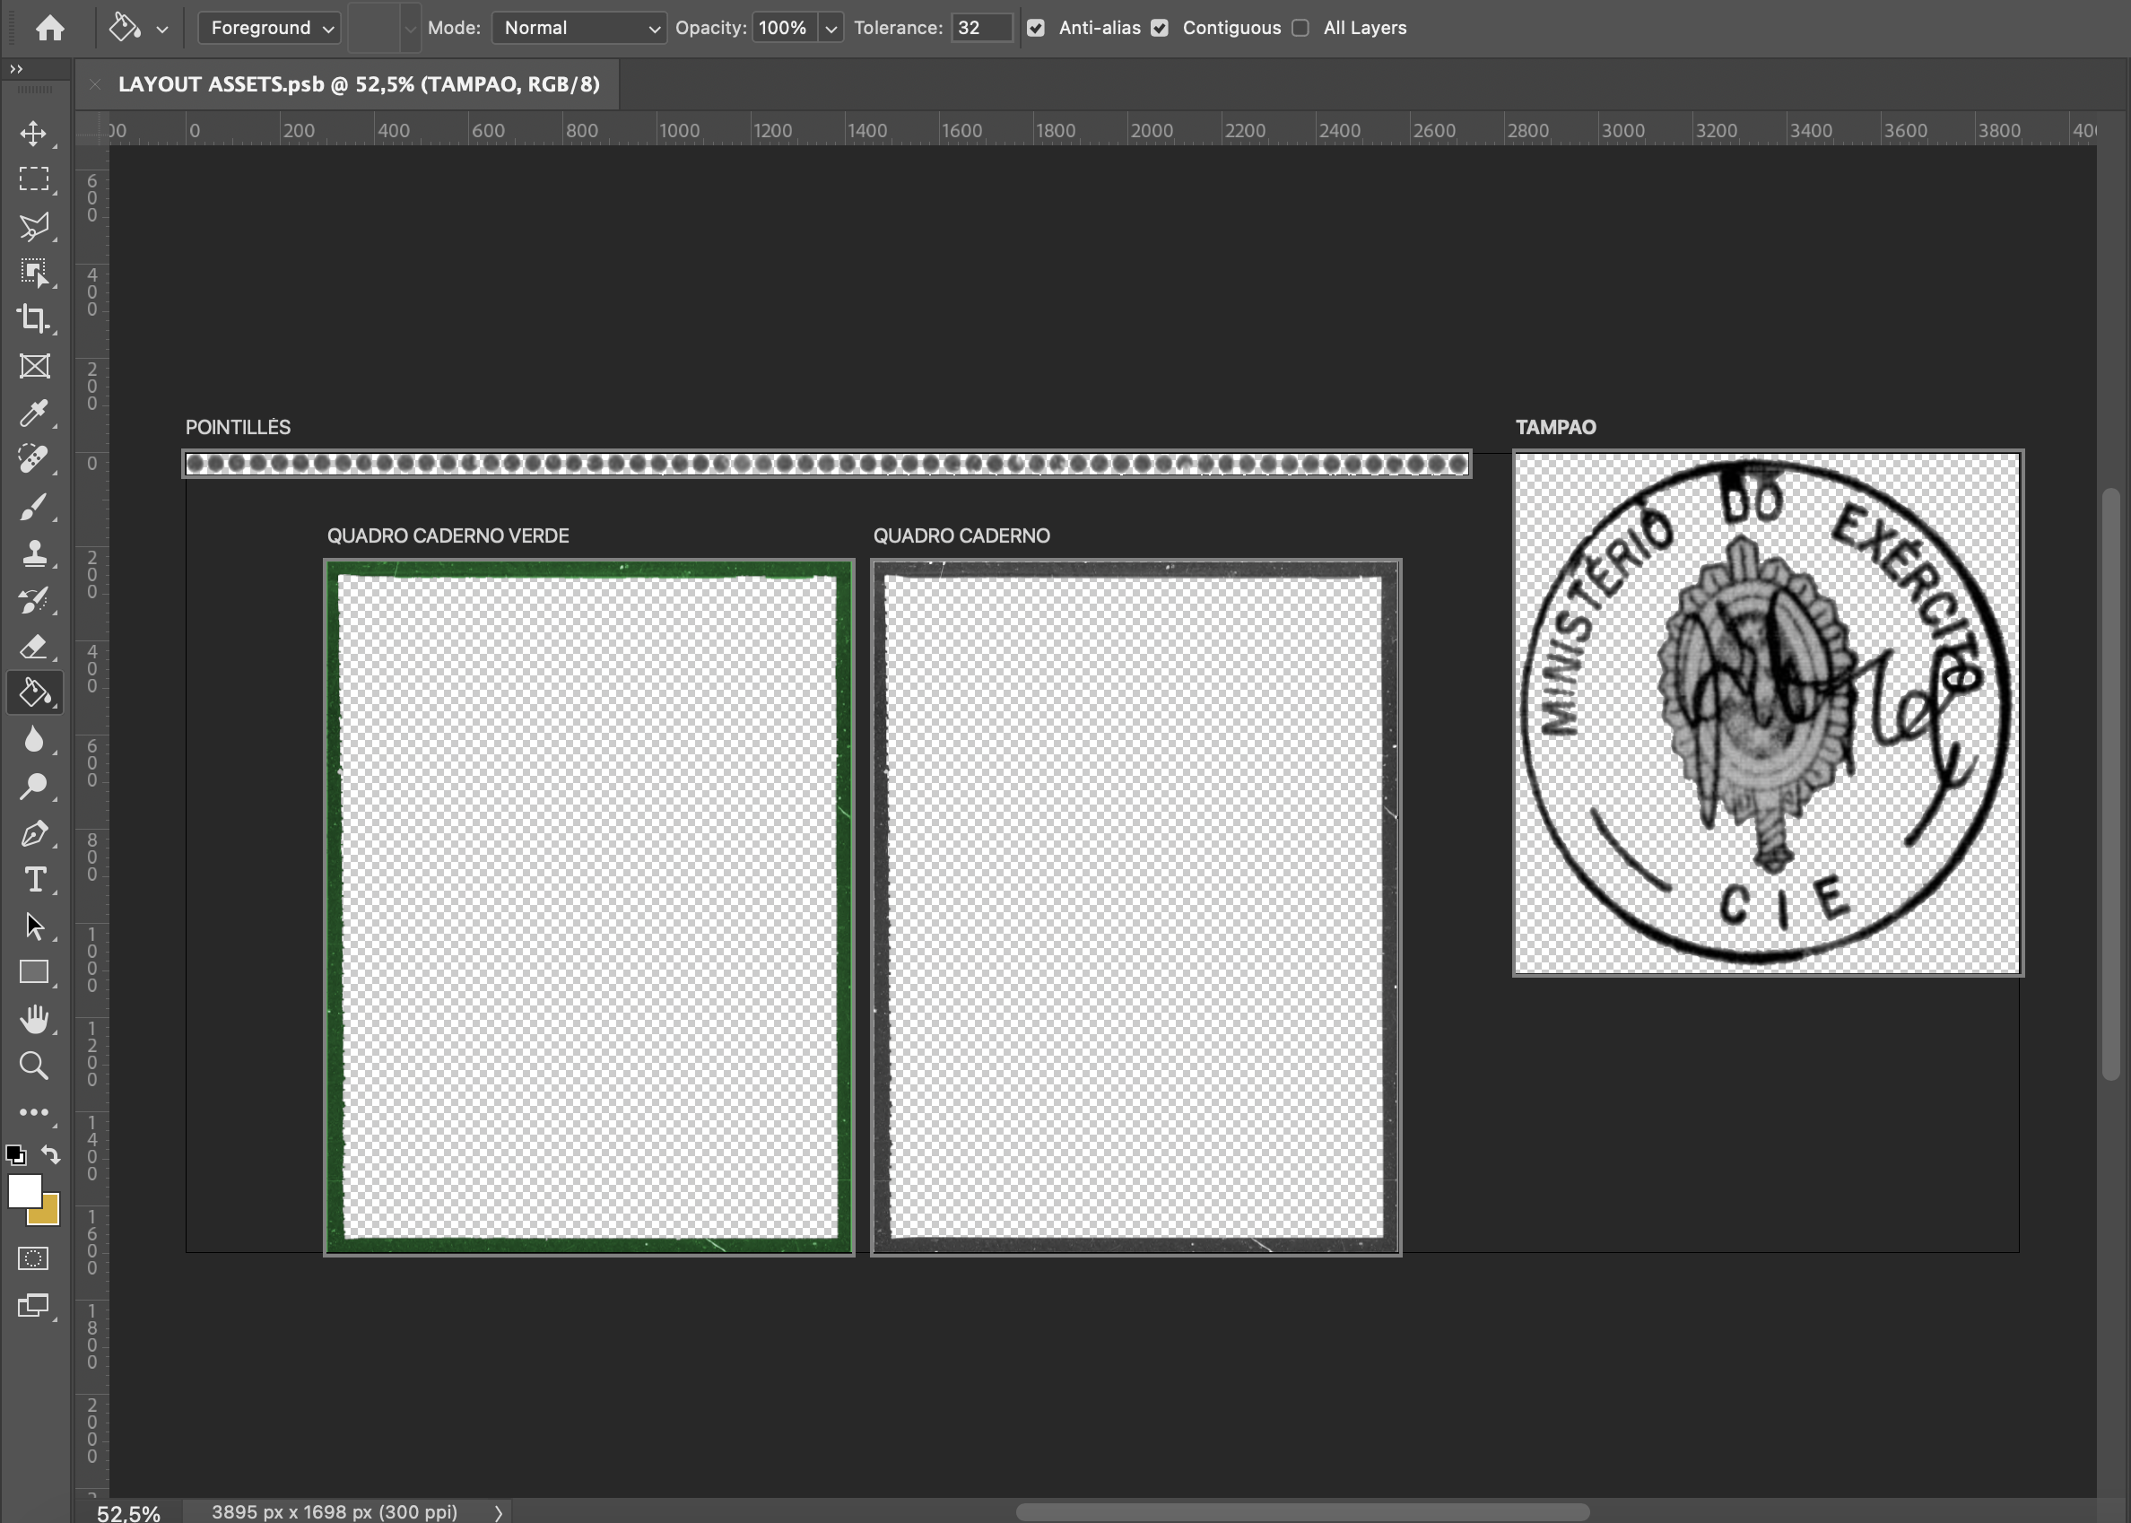Click the Tolerance input field
Viewport: 2131px width, 1523px height.
point(980,28)
